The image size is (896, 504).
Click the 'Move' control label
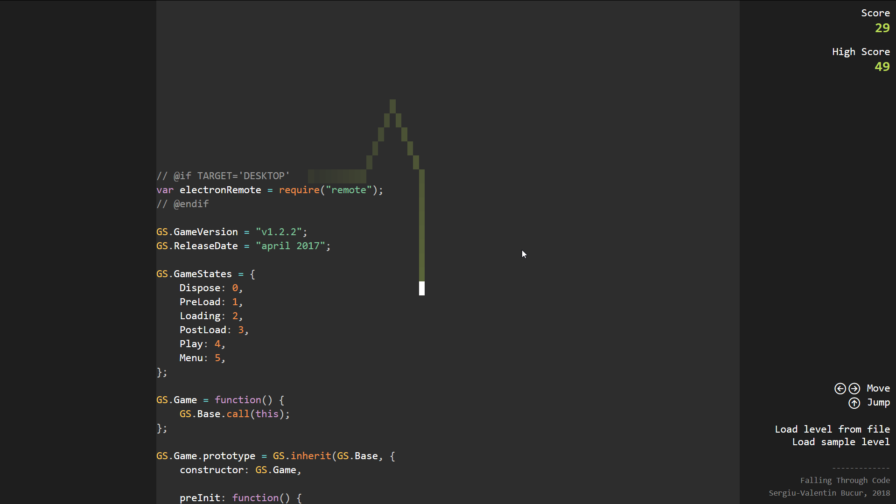point(878,388)
